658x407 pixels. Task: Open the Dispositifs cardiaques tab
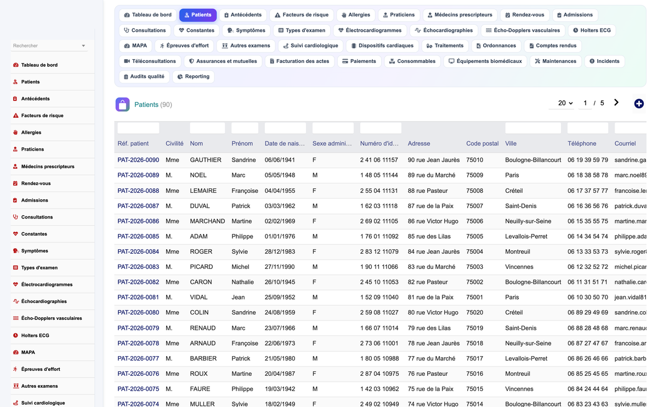tap(382, 46)
